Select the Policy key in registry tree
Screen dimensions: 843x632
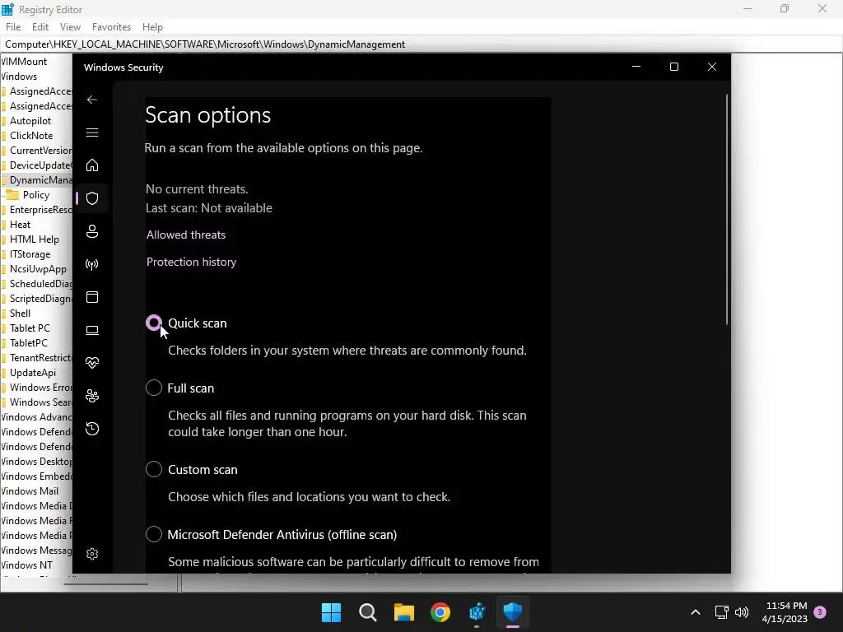pos(35,195)
